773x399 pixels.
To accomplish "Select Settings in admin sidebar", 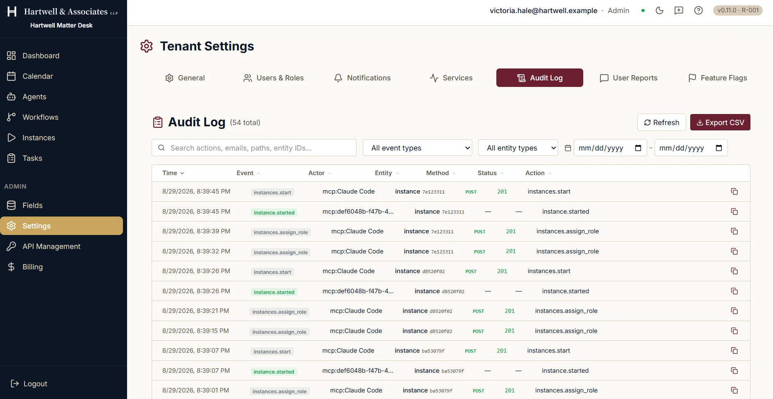I will tap(61, 226).
